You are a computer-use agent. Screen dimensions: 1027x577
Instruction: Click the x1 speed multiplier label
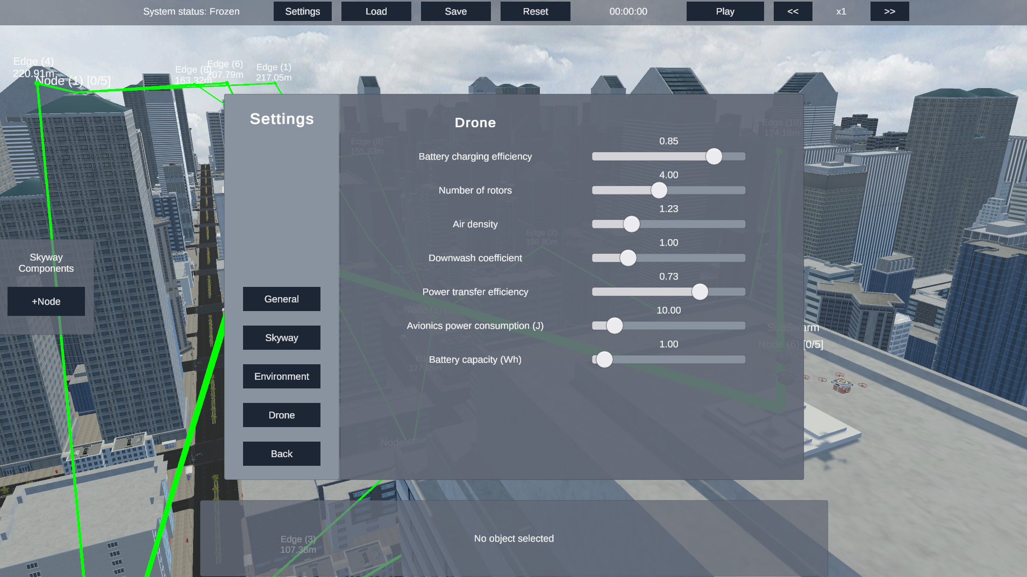(841, 11)
